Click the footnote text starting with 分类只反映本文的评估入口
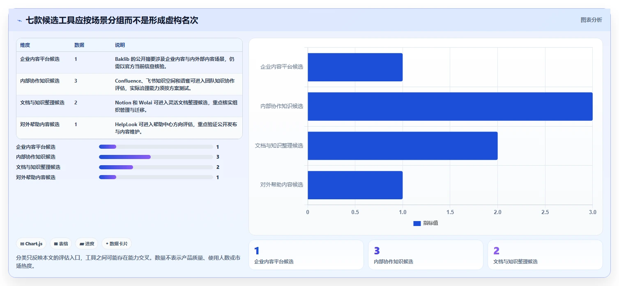The height and width of the screenshot is (286, 619). coord(128,262)
